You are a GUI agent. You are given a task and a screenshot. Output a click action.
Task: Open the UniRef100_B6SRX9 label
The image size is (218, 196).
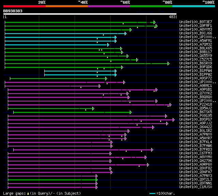click(196, 63)
